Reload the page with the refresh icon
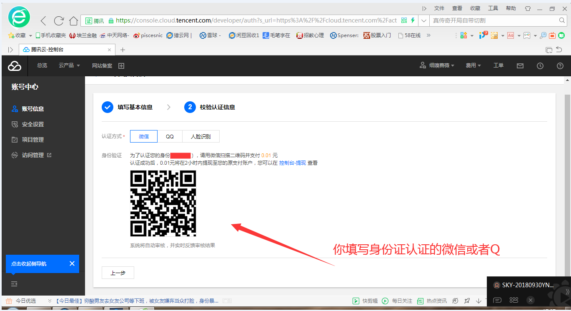 click(59, 20)
